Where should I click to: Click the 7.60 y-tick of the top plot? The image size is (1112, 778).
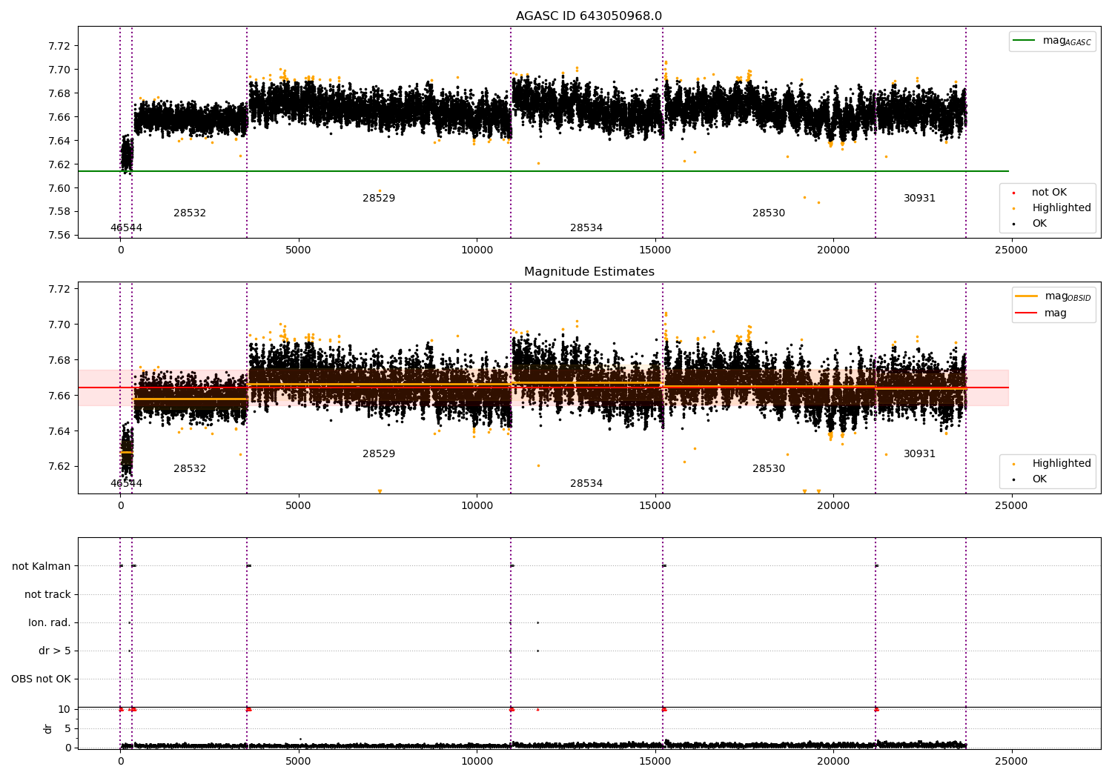pyautogui.click(x=59, y=188)
